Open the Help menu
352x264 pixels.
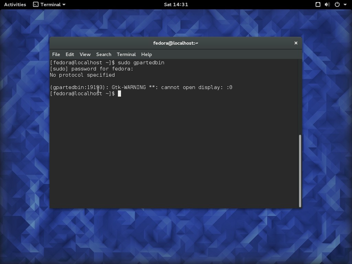tap(146, 55)
